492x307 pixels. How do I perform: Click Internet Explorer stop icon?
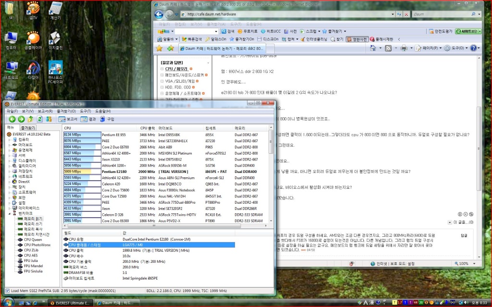coord(406,14)
